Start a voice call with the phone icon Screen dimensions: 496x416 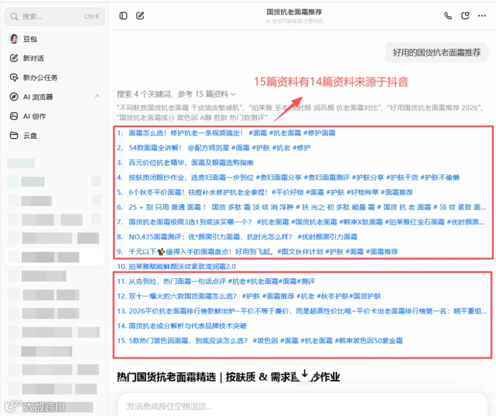coord(448,16)
